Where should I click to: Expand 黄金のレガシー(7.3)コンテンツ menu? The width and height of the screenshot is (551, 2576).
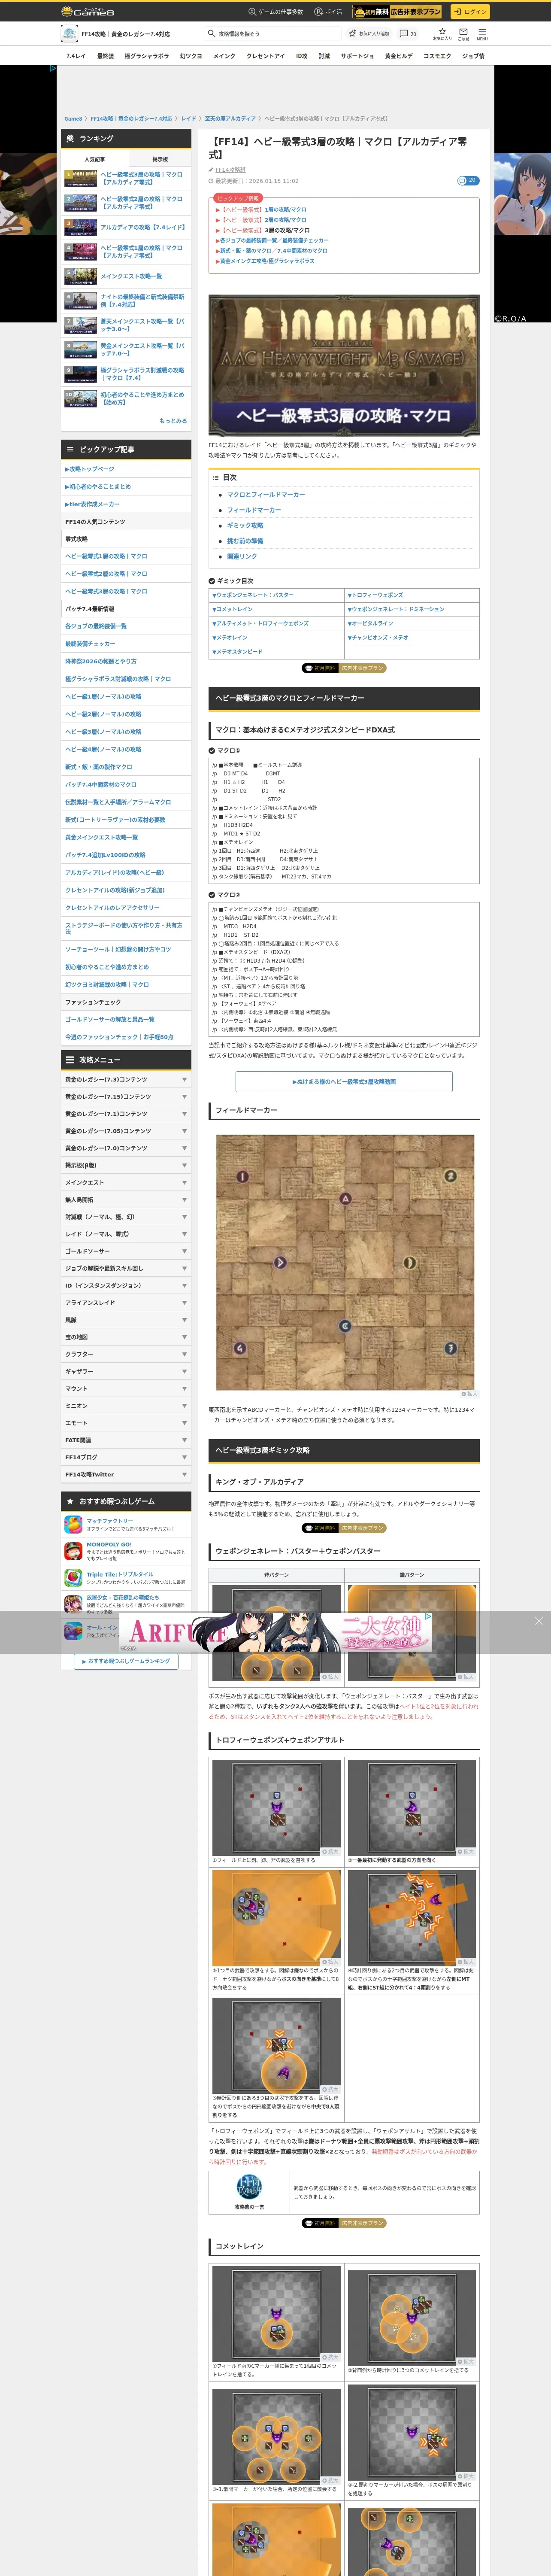[x=126, y=1080]
